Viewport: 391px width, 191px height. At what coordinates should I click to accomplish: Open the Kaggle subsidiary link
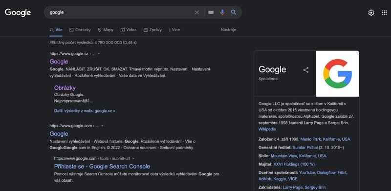tap(280, 179)
